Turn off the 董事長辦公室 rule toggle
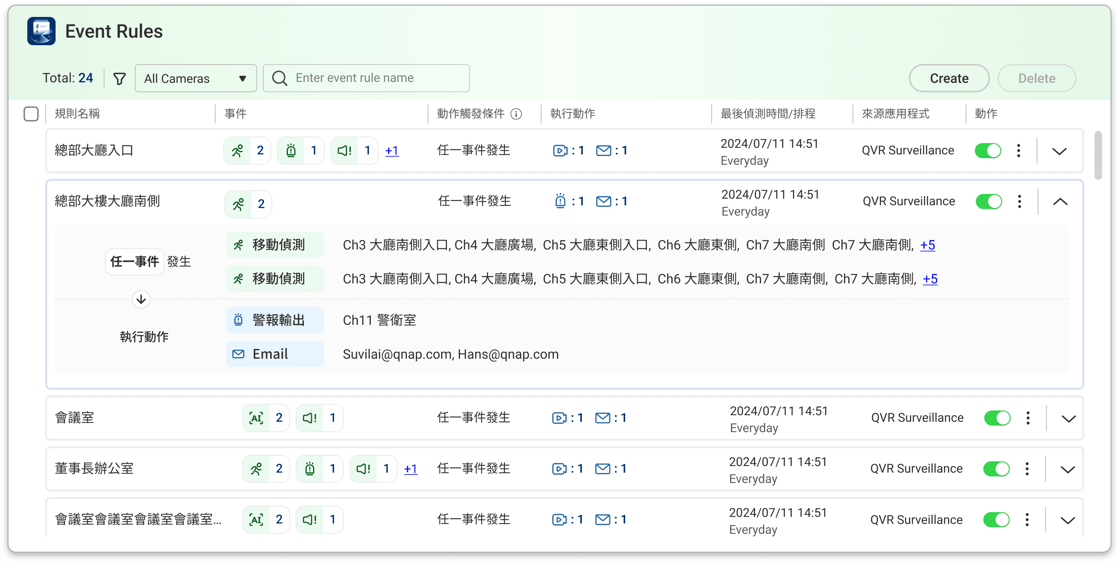 pos(997,469)
